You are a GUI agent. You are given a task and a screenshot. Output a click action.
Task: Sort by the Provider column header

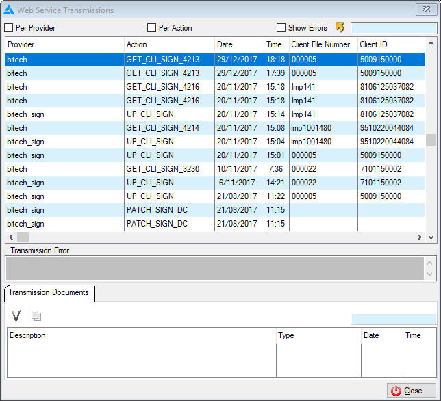coord(64,44)
